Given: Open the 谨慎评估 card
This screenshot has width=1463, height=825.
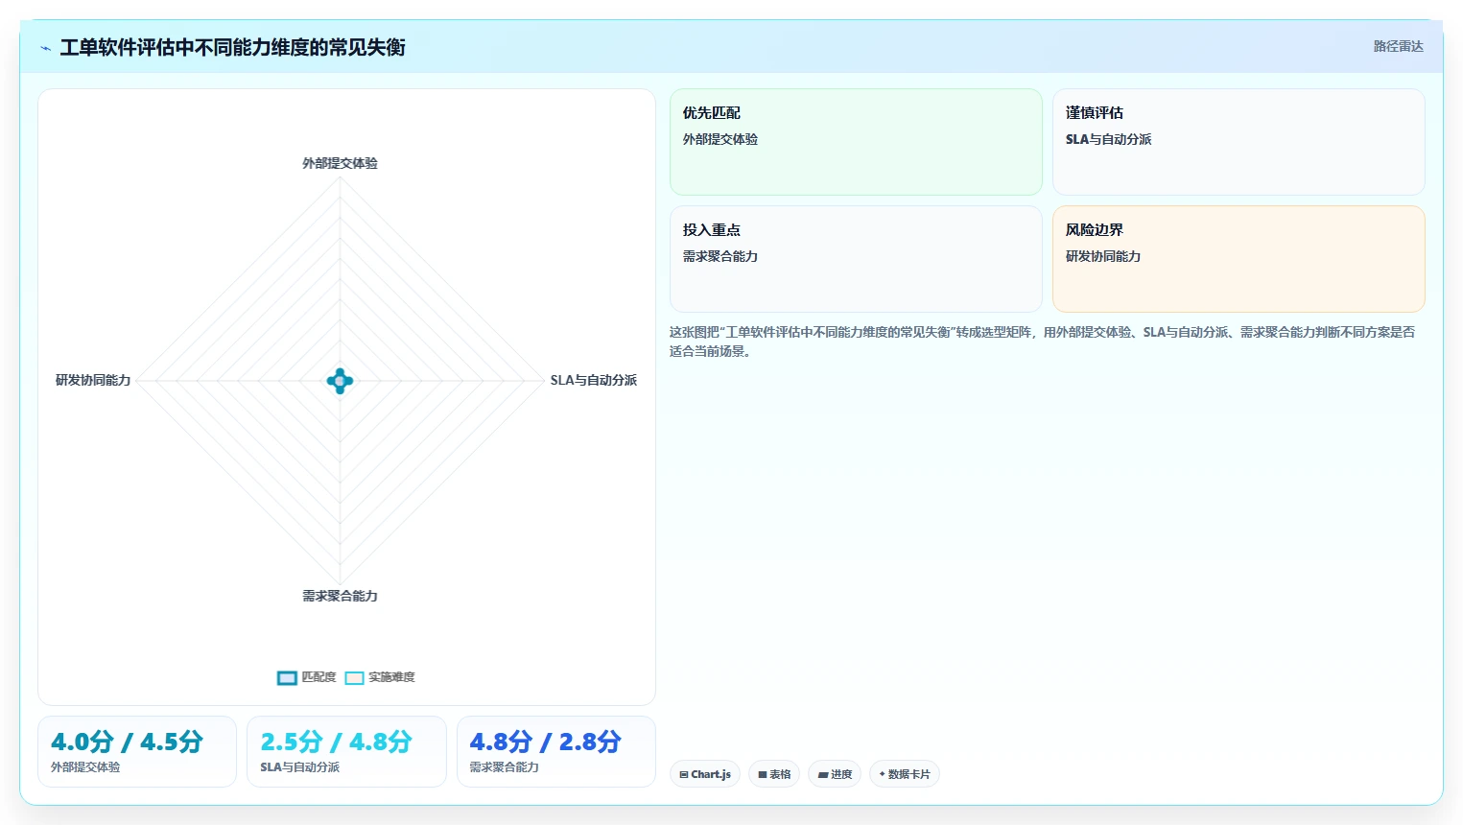Looking at the screenshot, I should (x=1239, y=142).
